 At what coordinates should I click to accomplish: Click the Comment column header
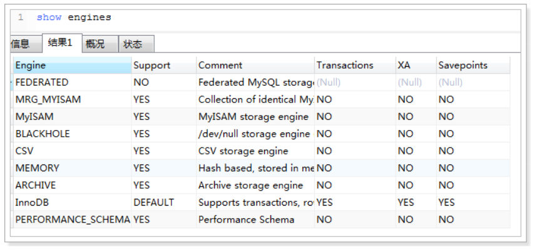(255, 65)
